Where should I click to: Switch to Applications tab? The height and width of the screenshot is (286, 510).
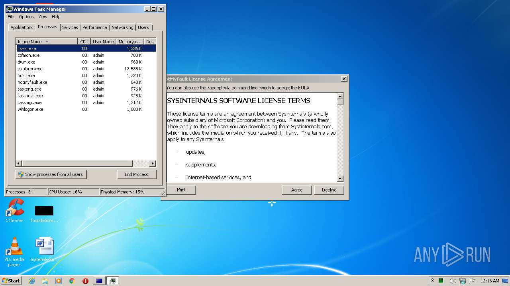pyautogui.click(x=22, y=27)
